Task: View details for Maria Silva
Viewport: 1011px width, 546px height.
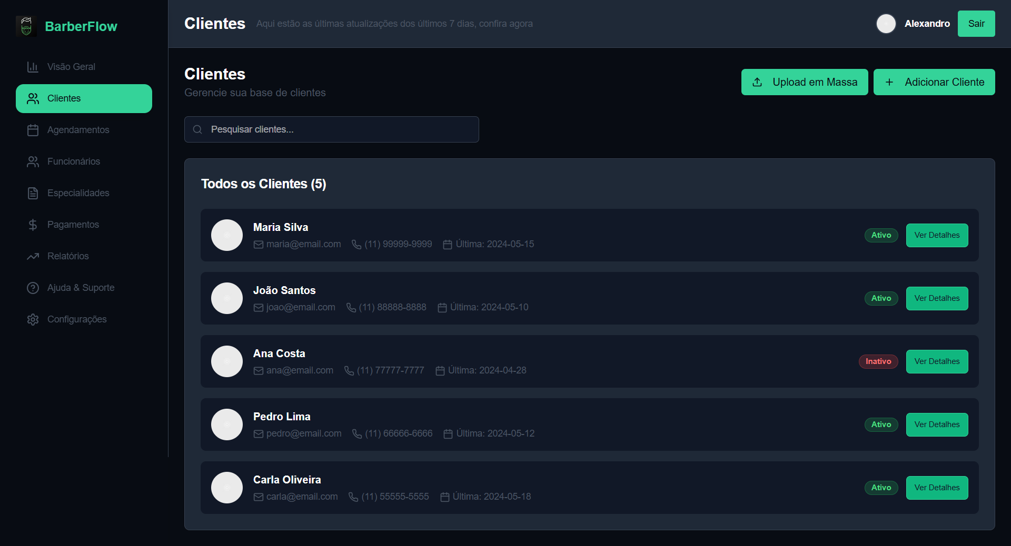Action: (936, 235)
